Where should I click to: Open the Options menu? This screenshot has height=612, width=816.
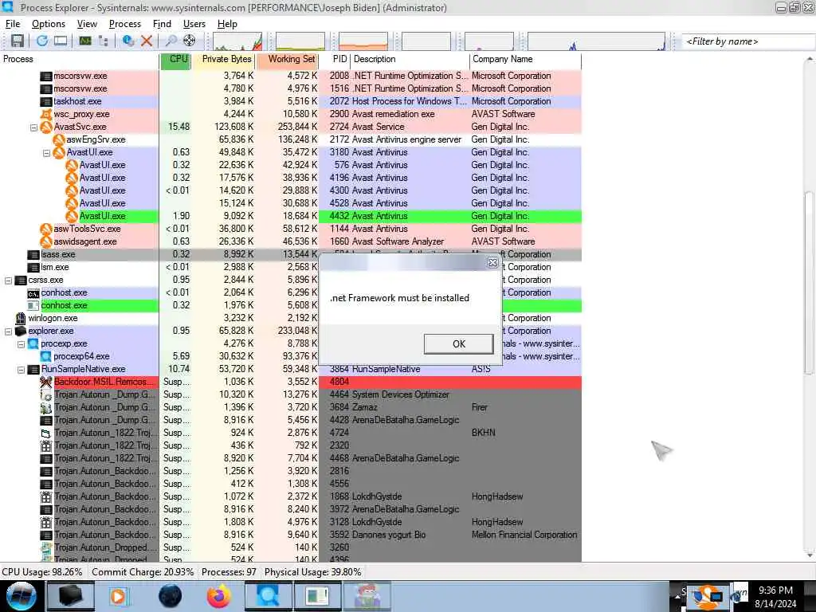(x=49, y=24)
